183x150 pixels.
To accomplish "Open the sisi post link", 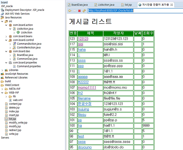I will pyautogui.click(x=81, y=44).
